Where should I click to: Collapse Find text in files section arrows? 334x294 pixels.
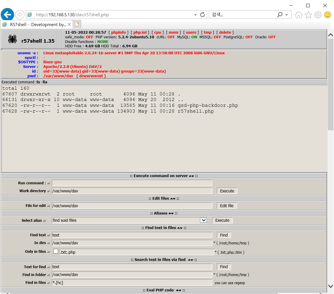[x=180, y=228]
